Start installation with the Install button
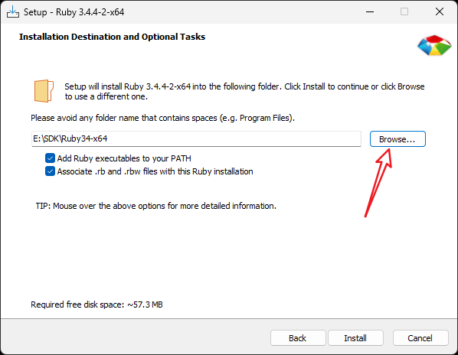This screenshot has height=355, width=458. [x=355, y=338]
